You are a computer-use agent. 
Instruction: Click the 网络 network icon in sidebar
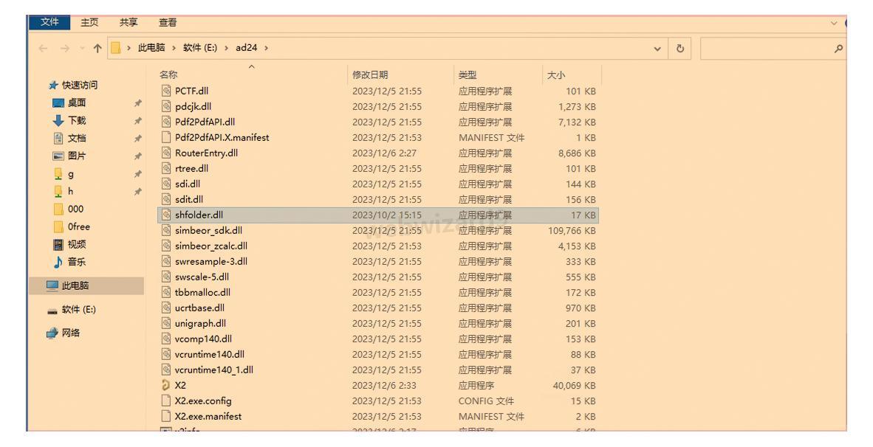(52, 333)
